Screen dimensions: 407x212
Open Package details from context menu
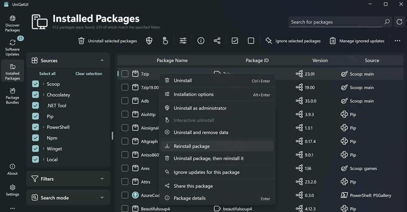(x=217, y=198)
